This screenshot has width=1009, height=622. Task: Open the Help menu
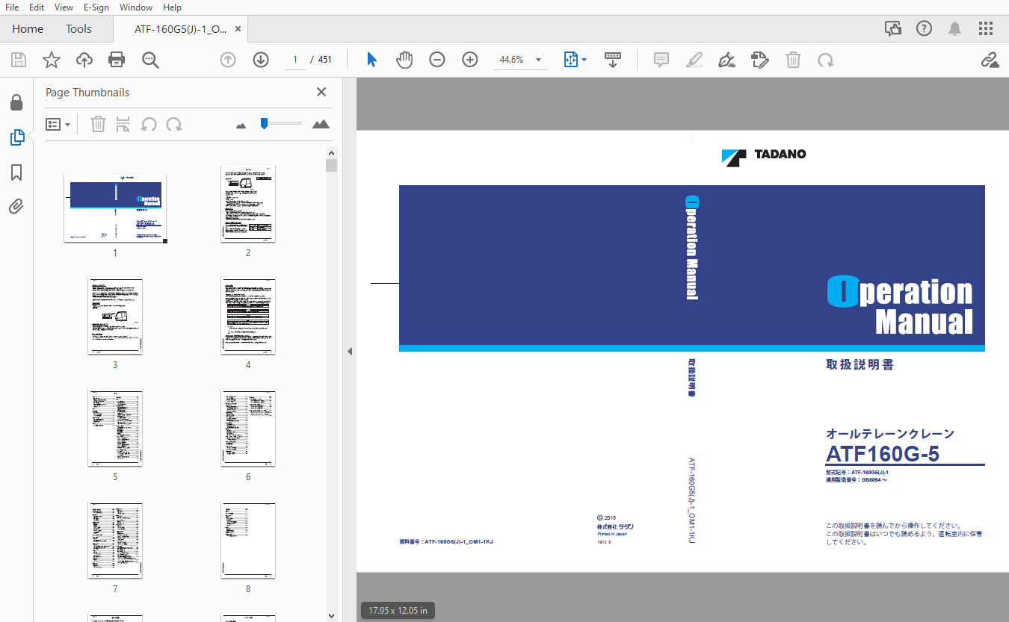pos(172,7)
